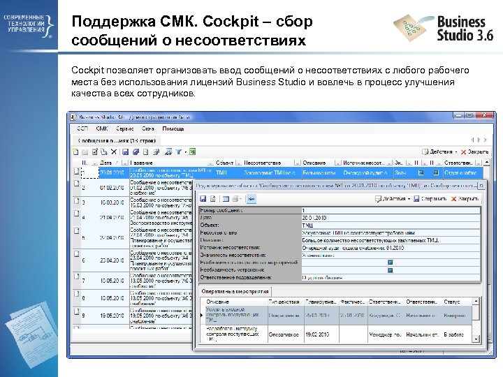Toggle first checkbox in selected grid row
The width and height of the screenshot is (503, 377).
421,173
